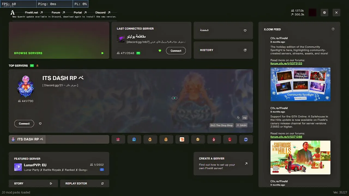The width and height of the screenshot is (349, 196).
Task: Select the ITS DASH RP server tab
Action: pyautogui.click(x=59, y=139)
